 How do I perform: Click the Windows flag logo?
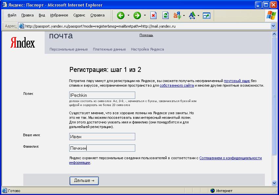click(271, 15)
